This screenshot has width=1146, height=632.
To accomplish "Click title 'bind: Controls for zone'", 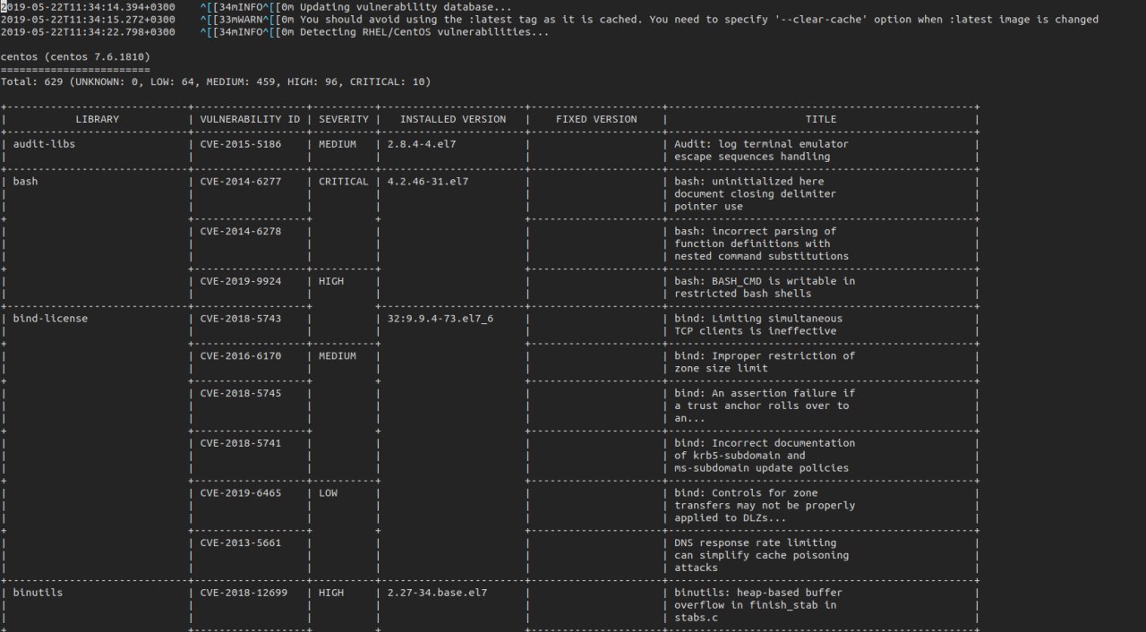I will pos(746,493).
